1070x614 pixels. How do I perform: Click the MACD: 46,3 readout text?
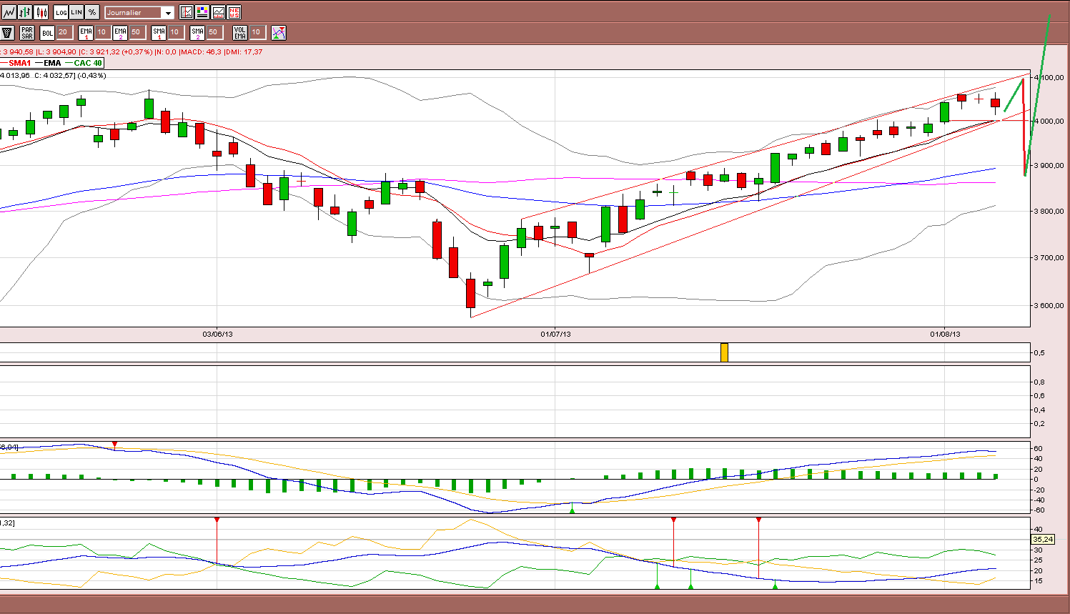(202, 51)
